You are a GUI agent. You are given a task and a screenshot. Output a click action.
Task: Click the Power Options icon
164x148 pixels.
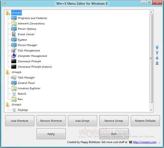tap(14, 29)
